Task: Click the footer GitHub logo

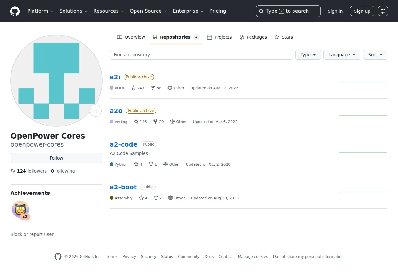Action: pos(58,257)
